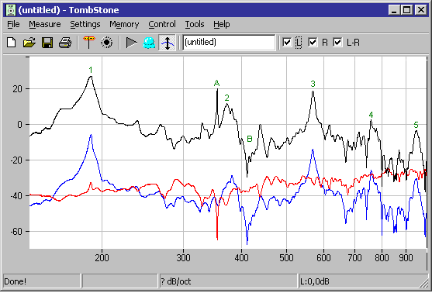The image size is (432, 293).
Task: Toggle the vertical scale arrow icon
Action: click(x=168, y=43)
